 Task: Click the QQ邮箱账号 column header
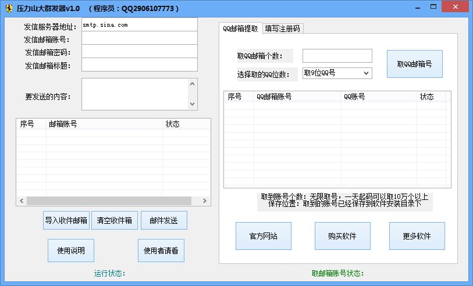(x=297, y=96)
